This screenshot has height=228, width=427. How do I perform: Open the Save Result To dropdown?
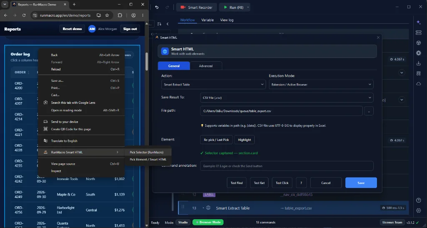pyautogui.click(x=287, y=98)
